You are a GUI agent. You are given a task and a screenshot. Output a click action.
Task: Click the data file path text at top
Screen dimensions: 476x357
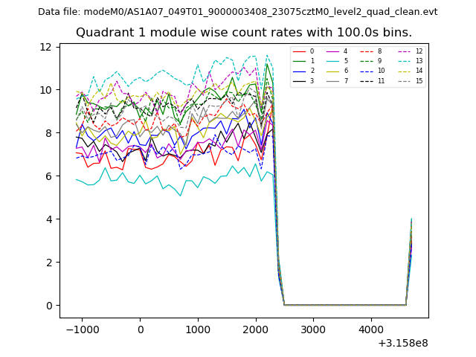238,12
